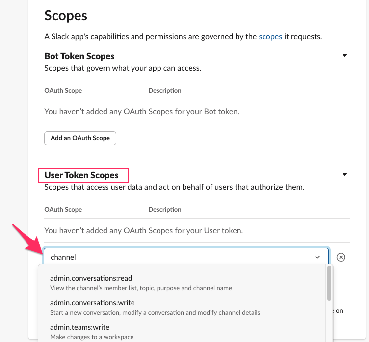Clear the scope search with the X icon

(x=341, y=257)
